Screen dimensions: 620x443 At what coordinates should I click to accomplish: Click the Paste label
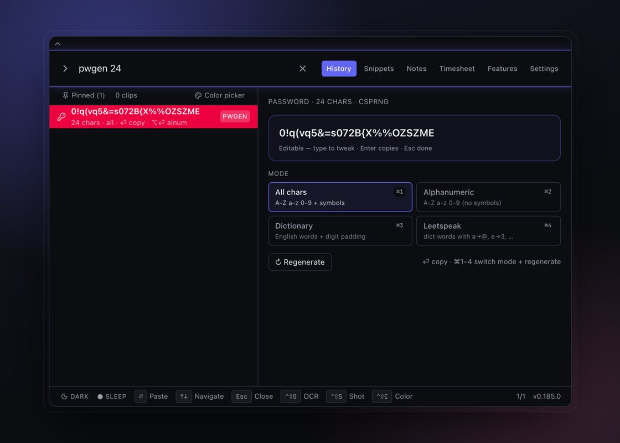click(158, 396)
